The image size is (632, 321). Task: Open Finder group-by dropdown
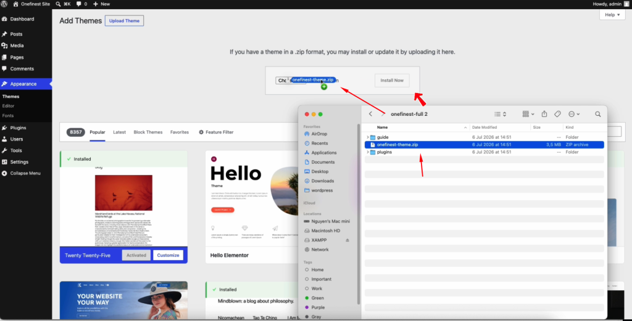pyautogui.click(x=528, y=114)
